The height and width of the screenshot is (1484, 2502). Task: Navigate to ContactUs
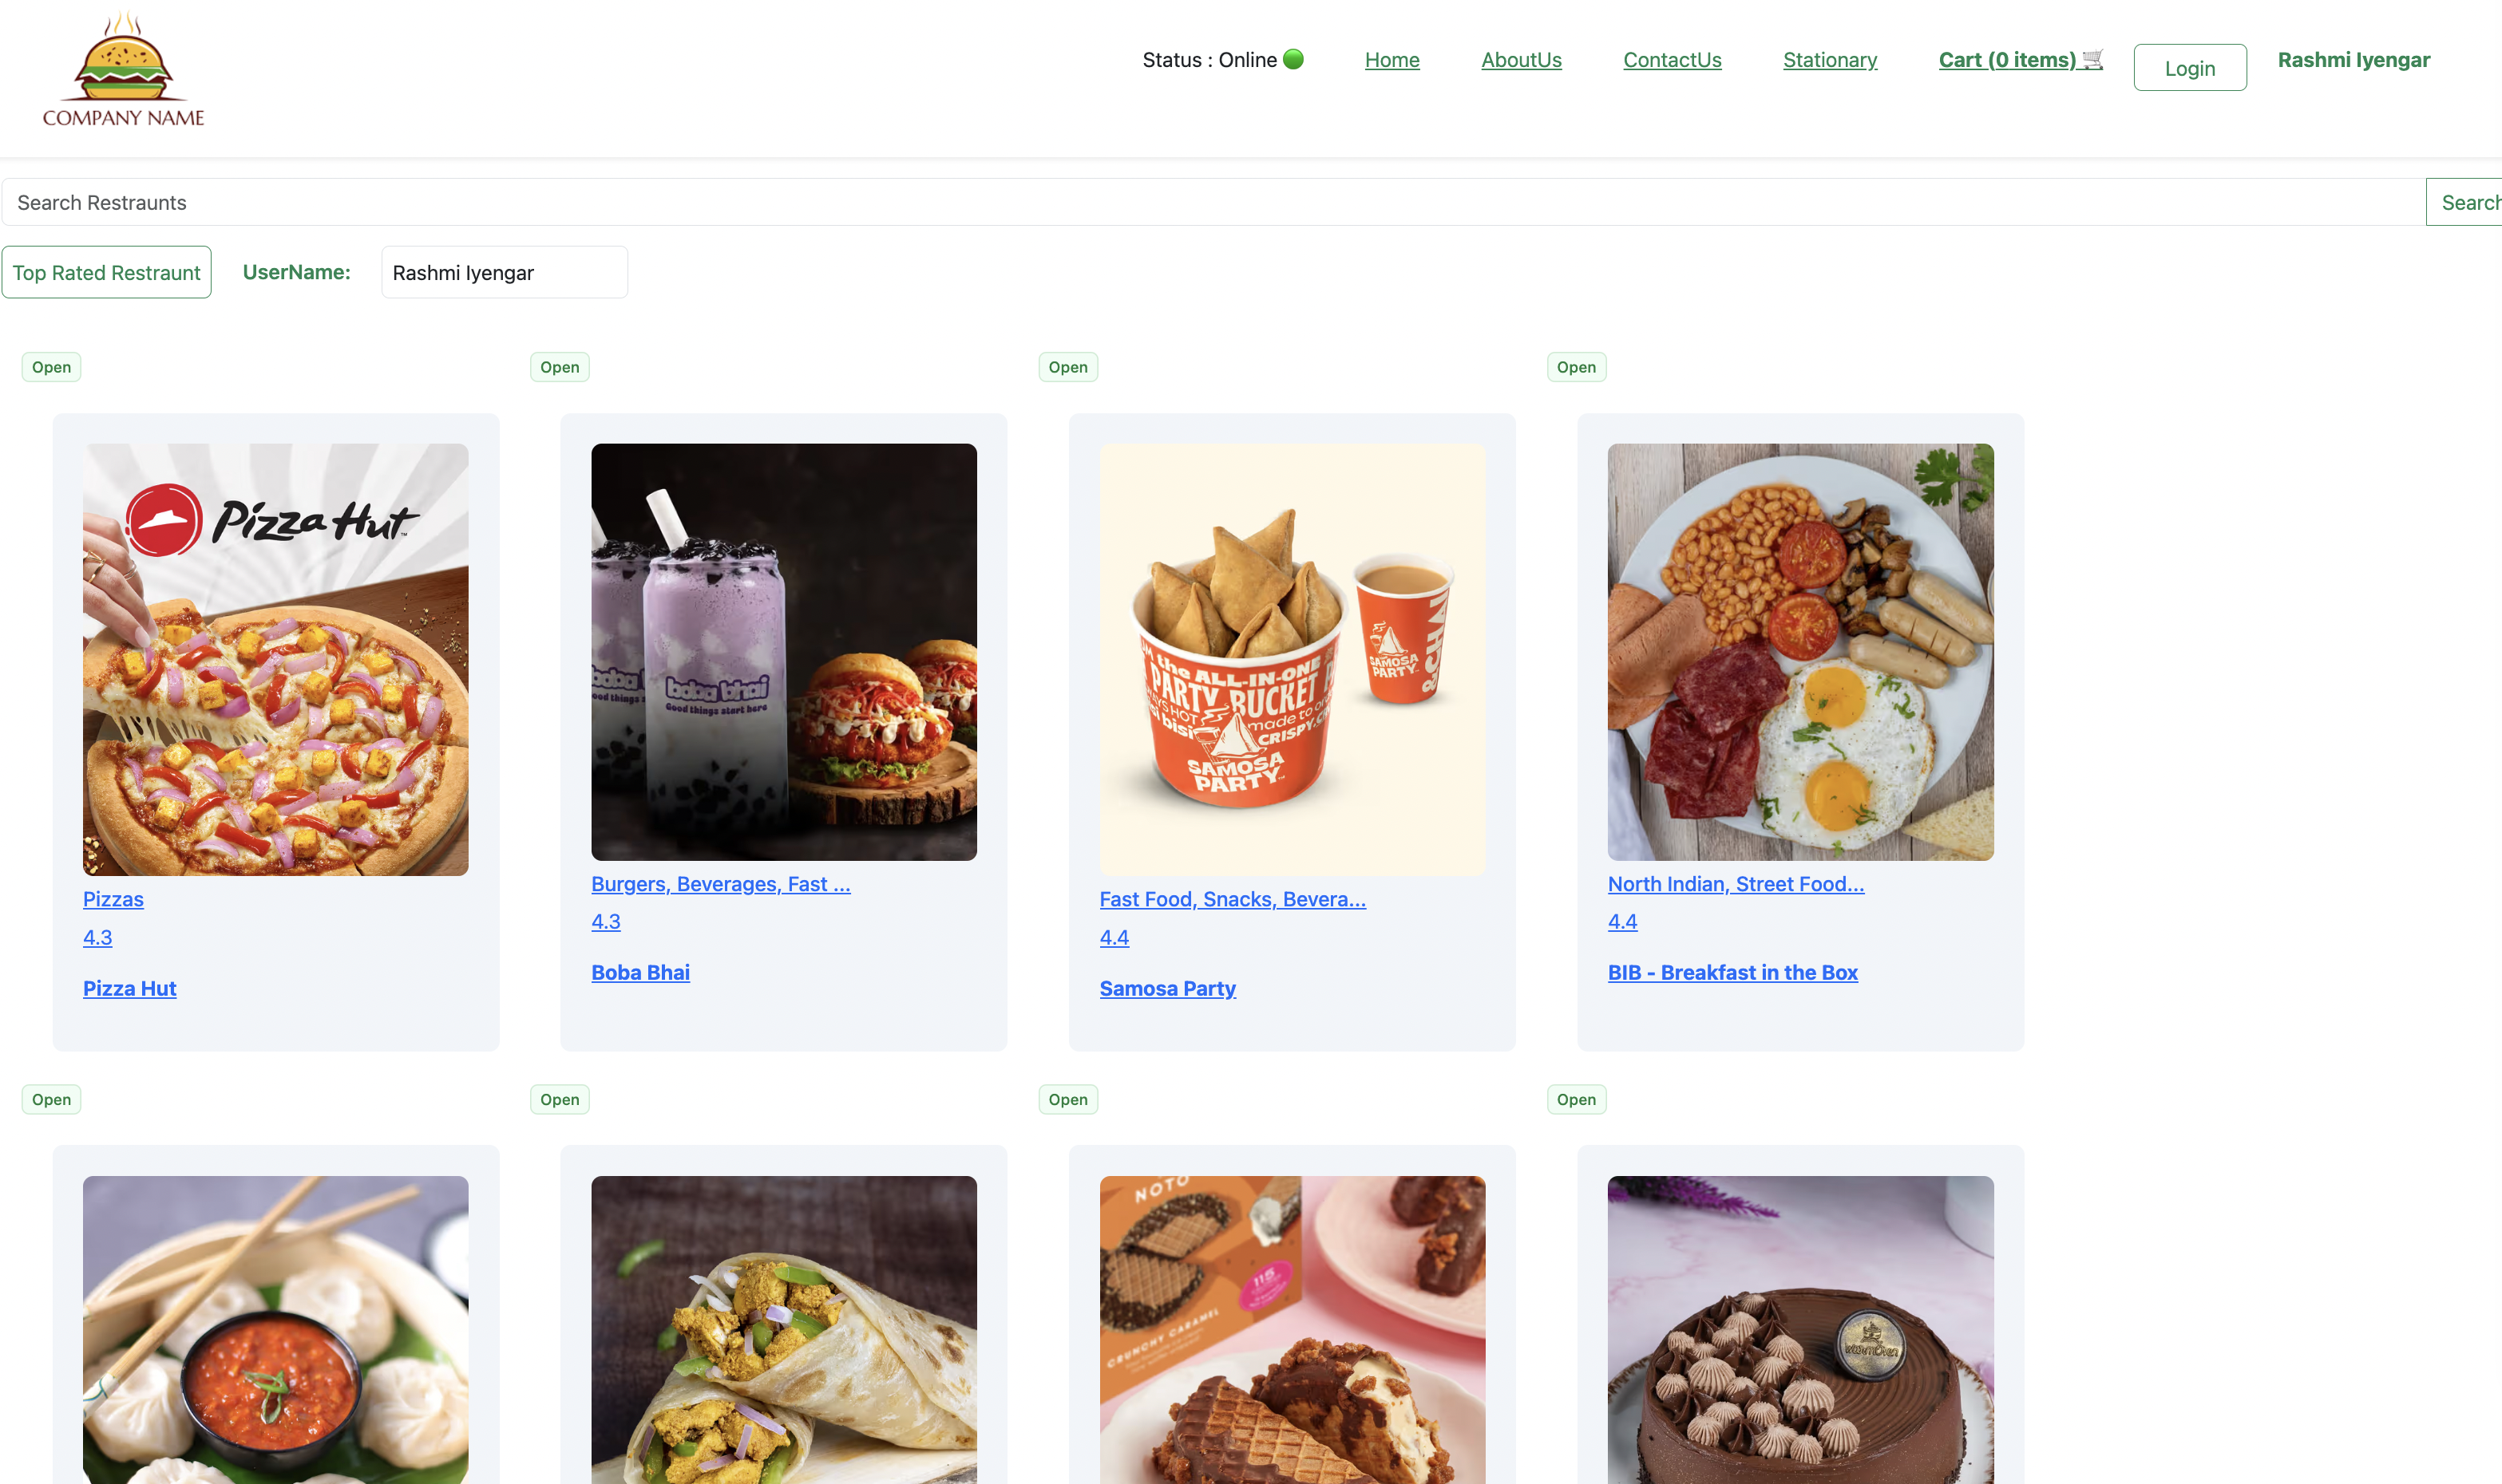1672,60
